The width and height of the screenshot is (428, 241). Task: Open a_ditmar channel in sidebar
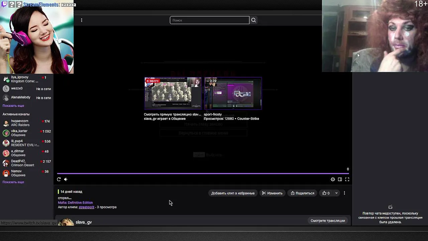[27, 153]
